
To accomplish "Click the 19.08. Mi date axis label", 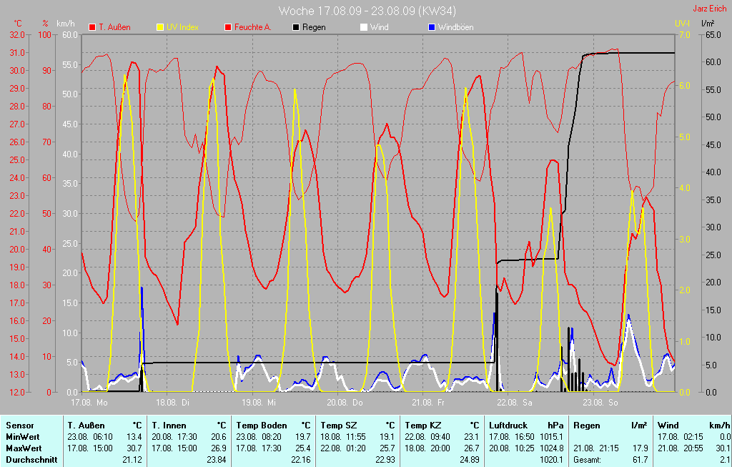I will coord(259,402).
